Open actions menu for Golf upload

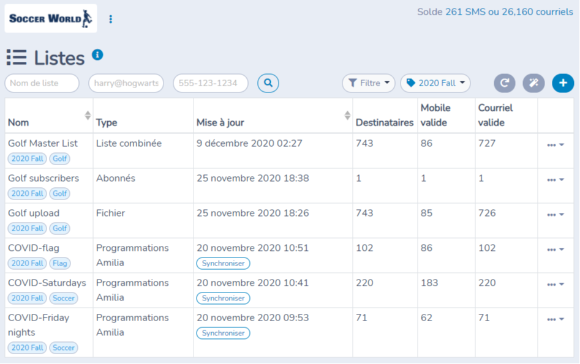(556, 215)
